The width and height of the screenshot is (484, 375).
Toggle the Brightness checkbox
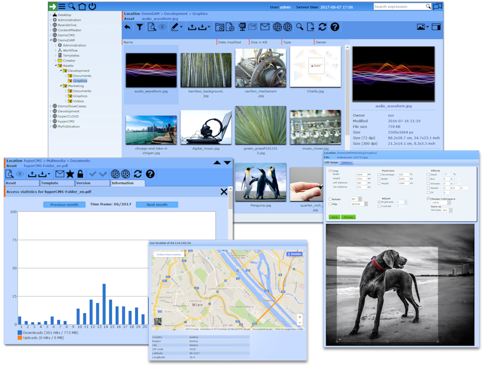point(379,202)
